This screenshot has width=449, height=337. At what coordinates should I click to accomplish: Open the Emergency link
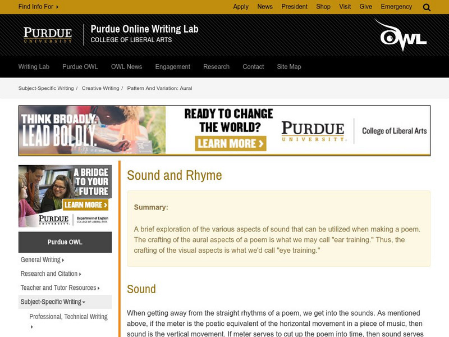396,7
